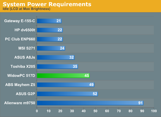Click the MSI S271 bar value 24
Image resolution: width=161 pixels, height=117 pixels.
point(62,48)
